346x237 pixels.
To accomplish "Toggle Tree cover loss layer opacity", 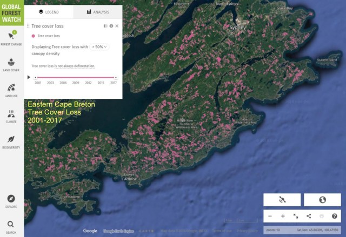I will click(x=105, y=26).
